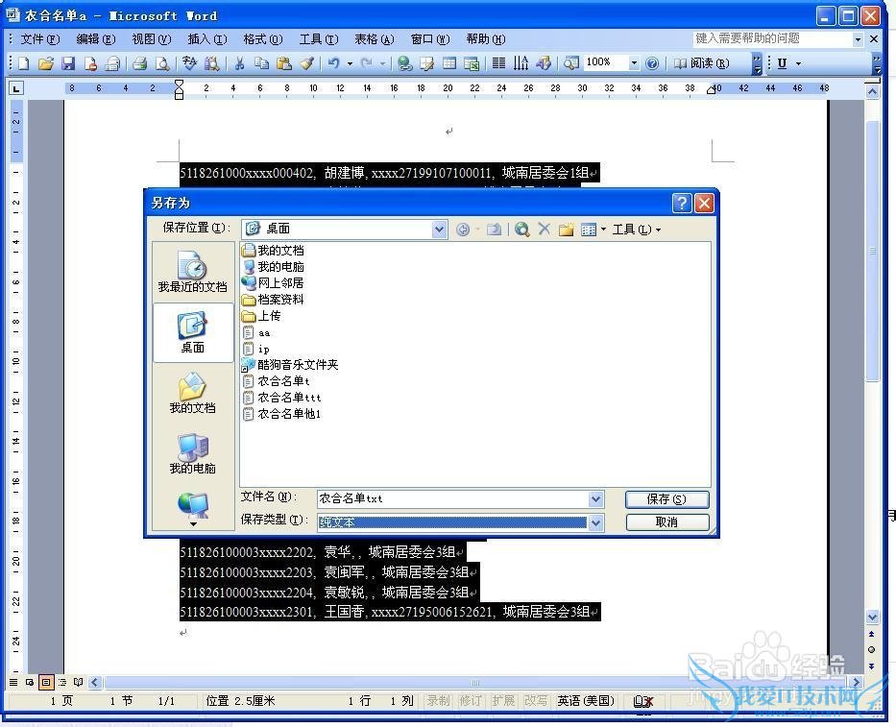Expand the file name dropdown arrow
Image resolution: width=896 pixels, height=727 pixels.
(595, 499)
